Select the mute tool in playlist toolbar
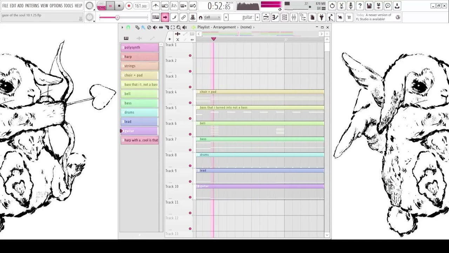Screen dimensions: 449x253 click(x=155, y=27)
